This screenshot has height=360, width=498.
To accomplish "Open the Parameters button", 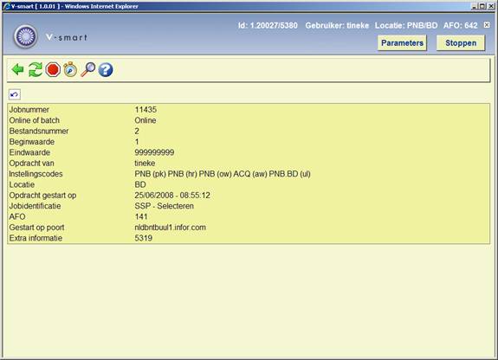I will [402, 43].
